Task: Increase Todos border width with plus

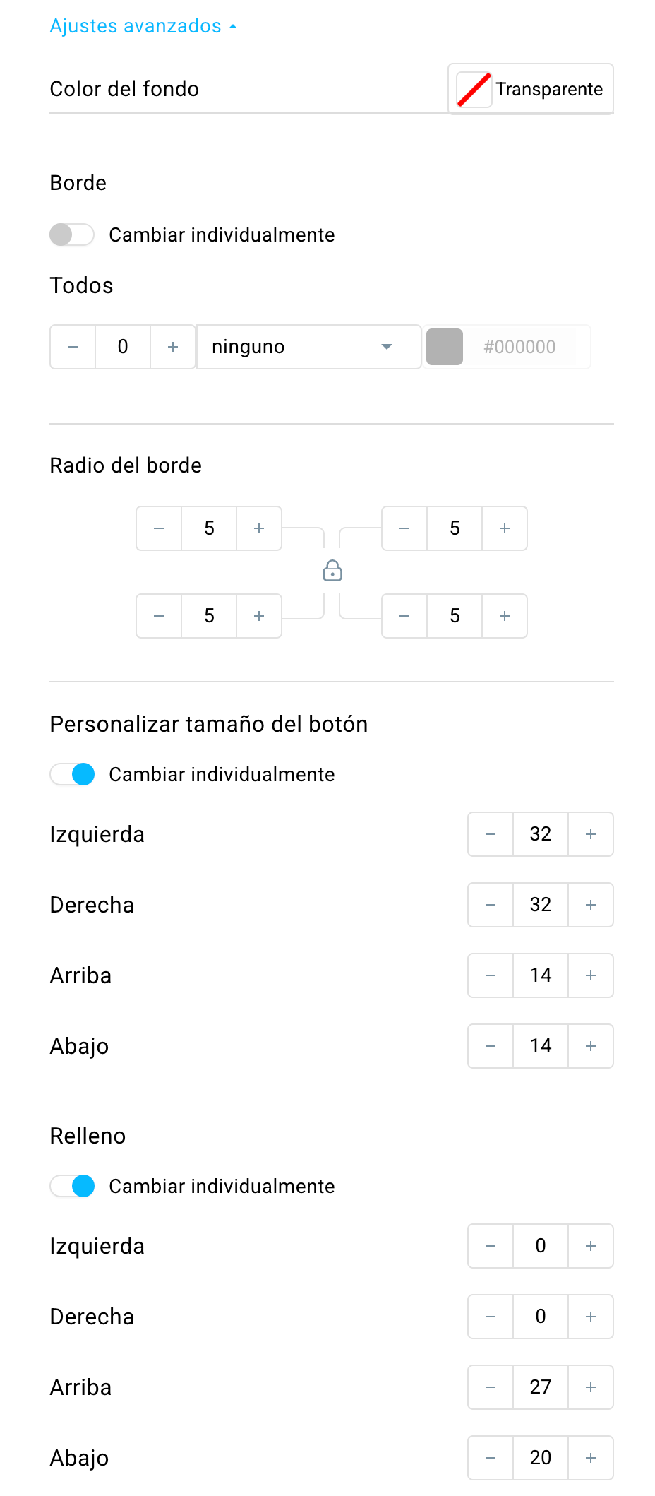Action: click(x=173, y=347)
